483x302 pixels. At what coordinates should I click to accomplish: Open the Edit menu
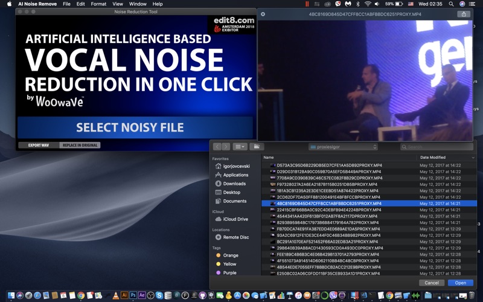point(81,4)
